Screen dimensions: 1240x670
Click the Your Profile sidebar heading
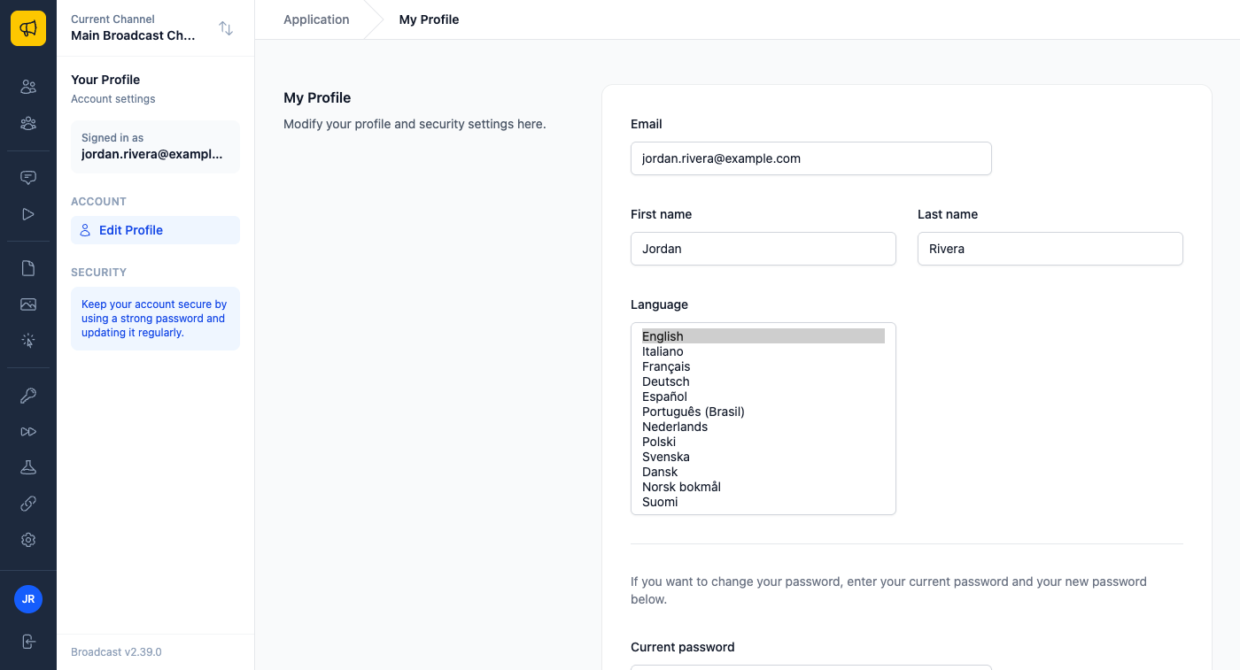[105, 80]
